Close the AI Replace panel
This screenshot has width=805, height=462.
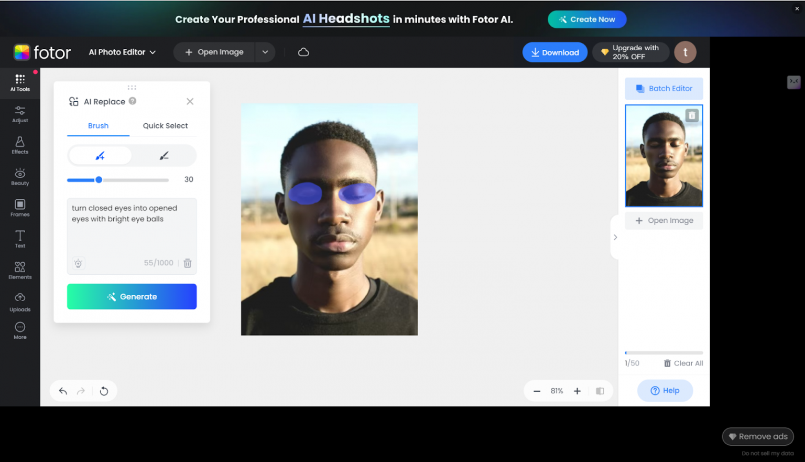(190, 101)
